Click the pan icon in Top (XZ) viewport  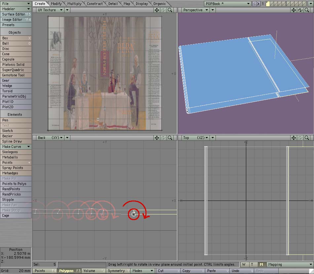tap(294, 138)
